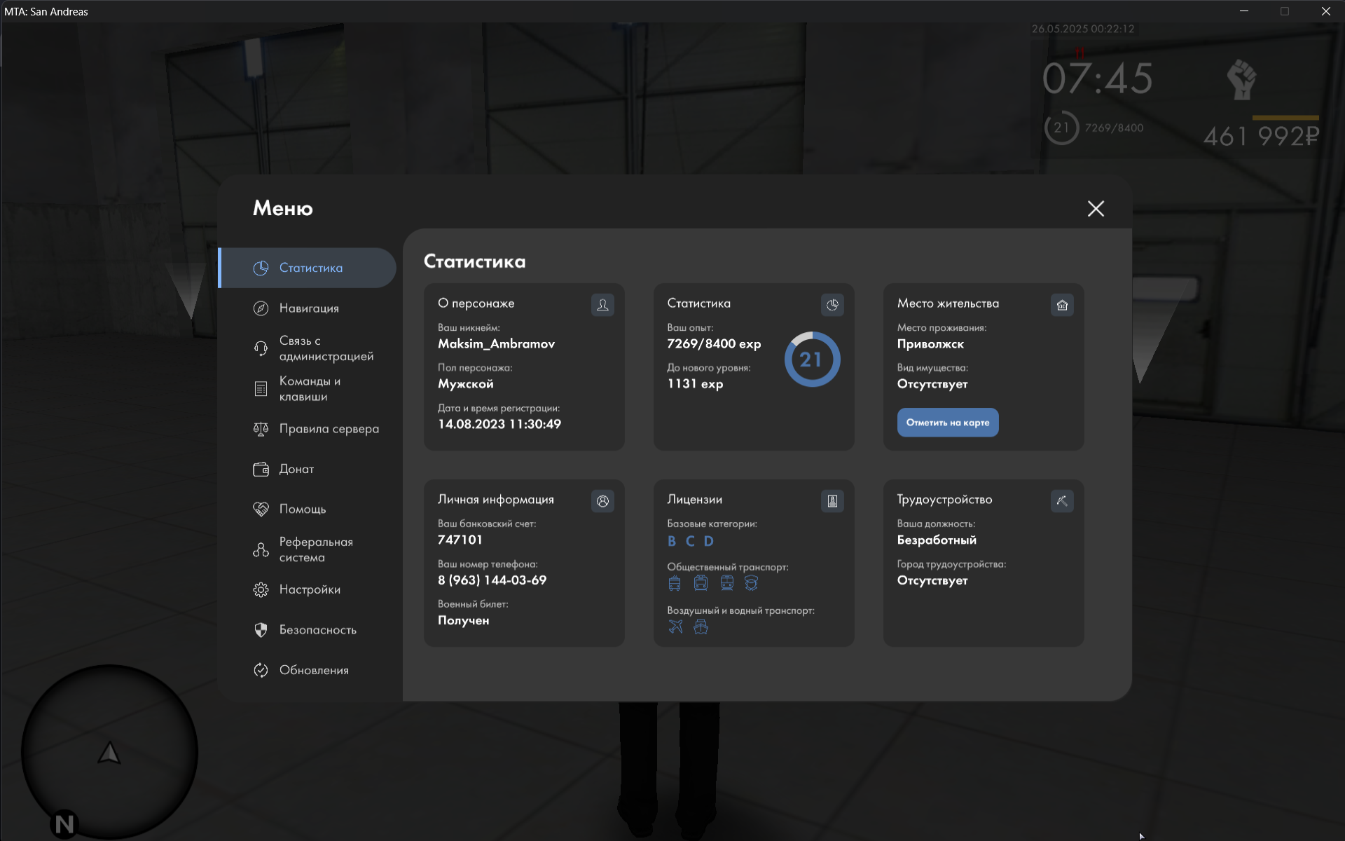
Task: Minimize the MTA: San Andreas window
Action: [x=1244, y=11]
